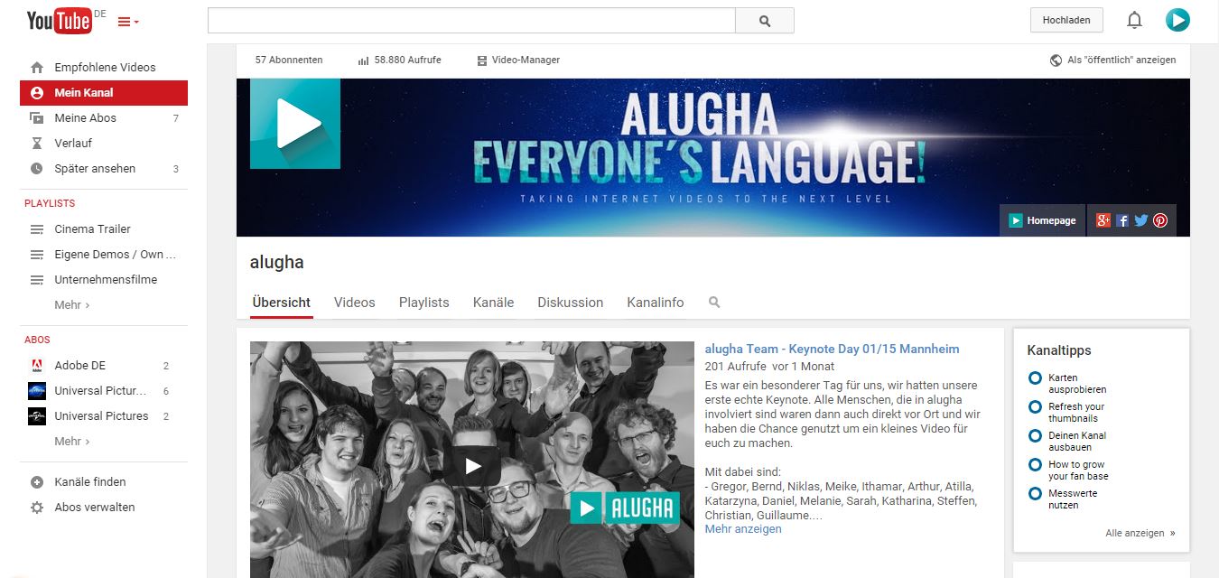Click the plus icon for Kanäle finden
The image size is (1219, 578).
[37, 482]
